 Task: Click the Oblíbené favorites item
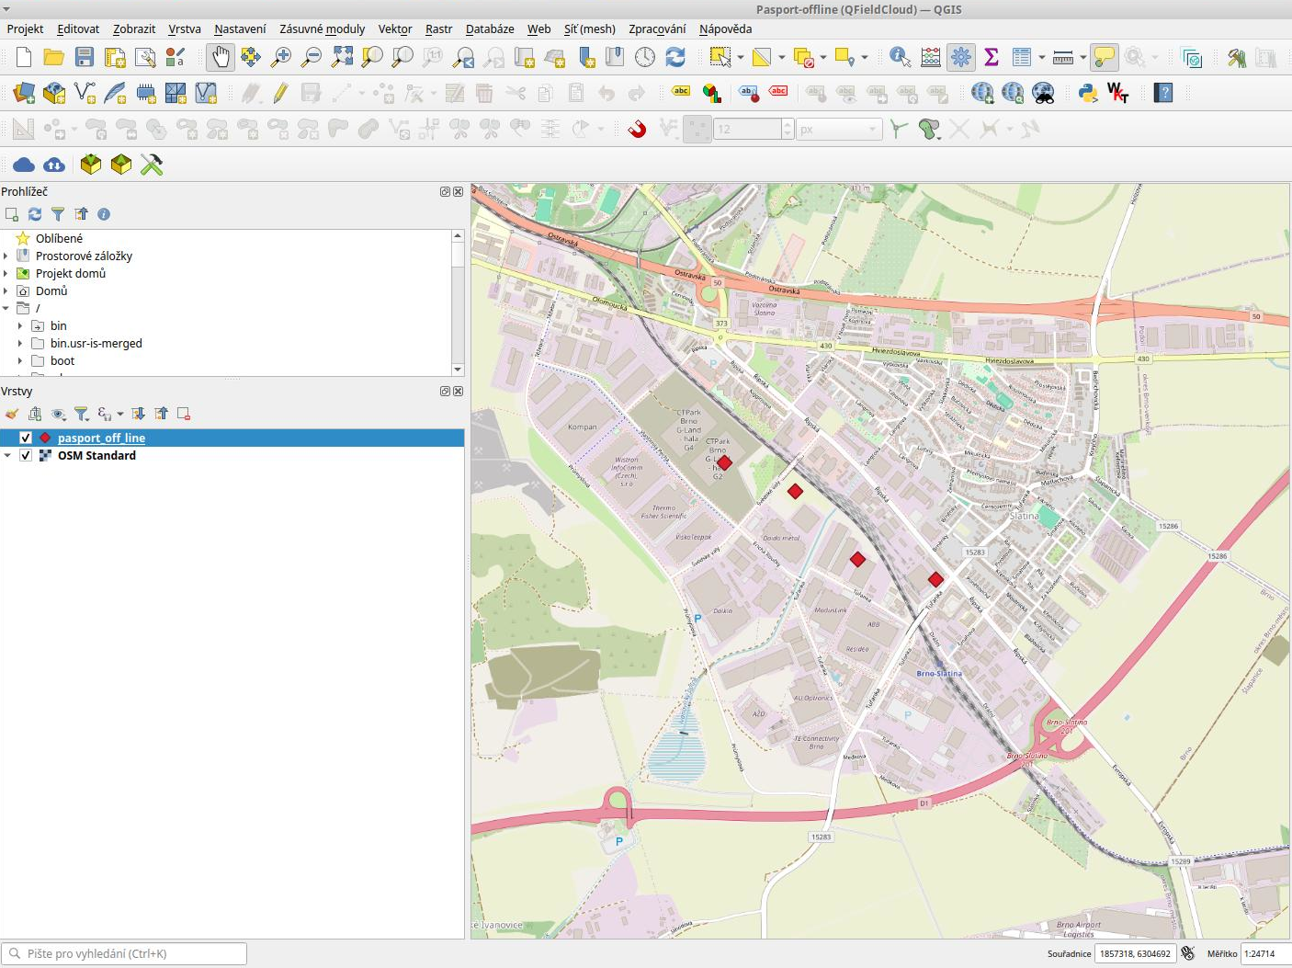(59, 239)
